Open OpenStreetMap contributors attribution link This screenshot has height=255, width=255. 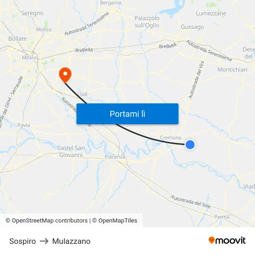pyautogui.click(x=46, y=221)
